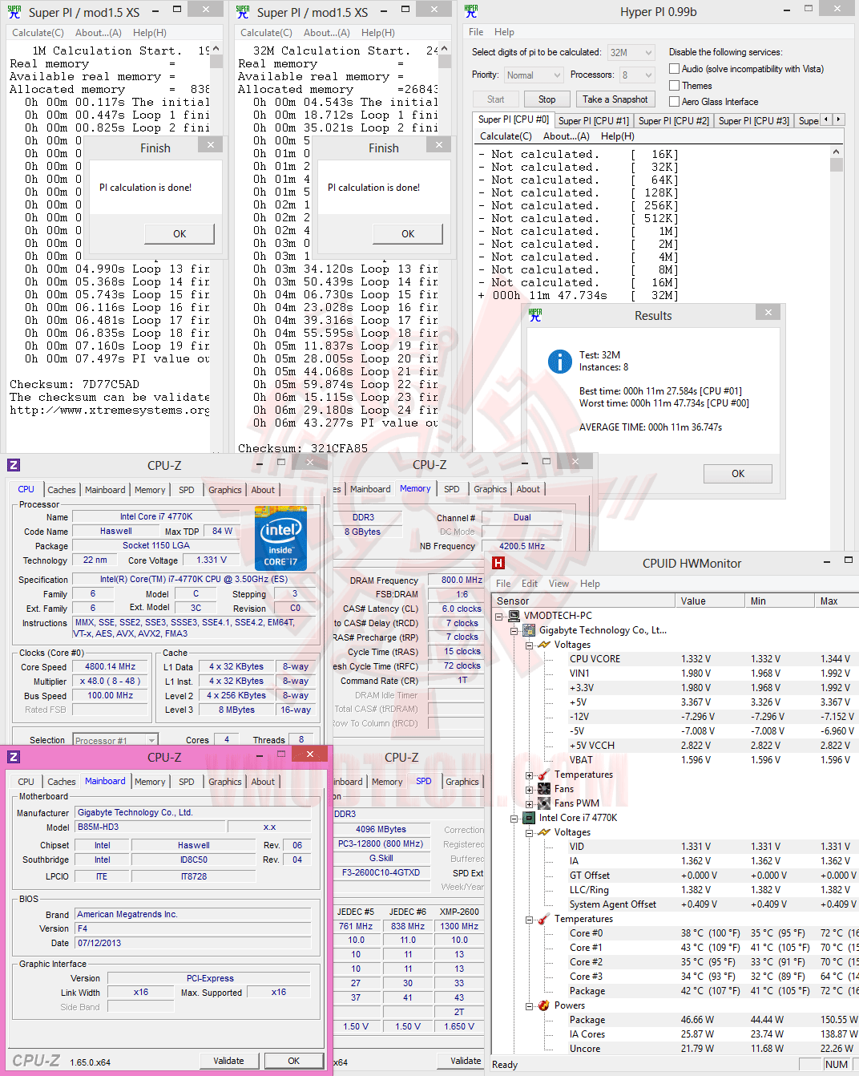The image size is (859, 1076).
Task: Click the Fans PWM icon
Action: [x=544, y=803]
